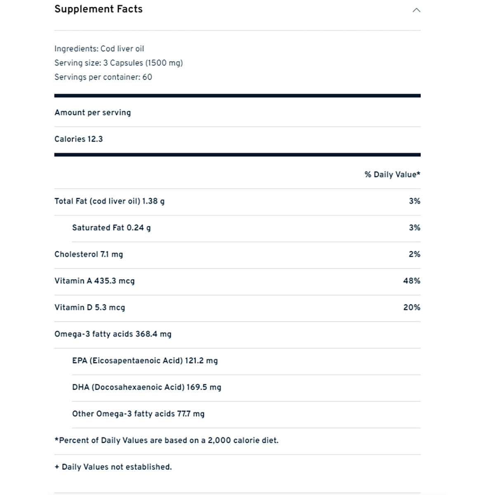The height and width of the screenshot is (495, 495).
Task: Click the Total Fat 1.38 g row
Action: point(109,201)
